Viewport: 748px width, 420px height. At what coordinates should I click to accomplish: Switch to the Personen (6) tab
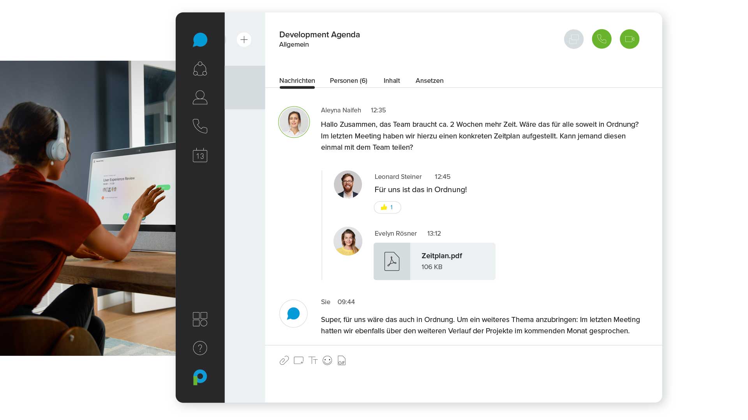[x=348, y=81]
